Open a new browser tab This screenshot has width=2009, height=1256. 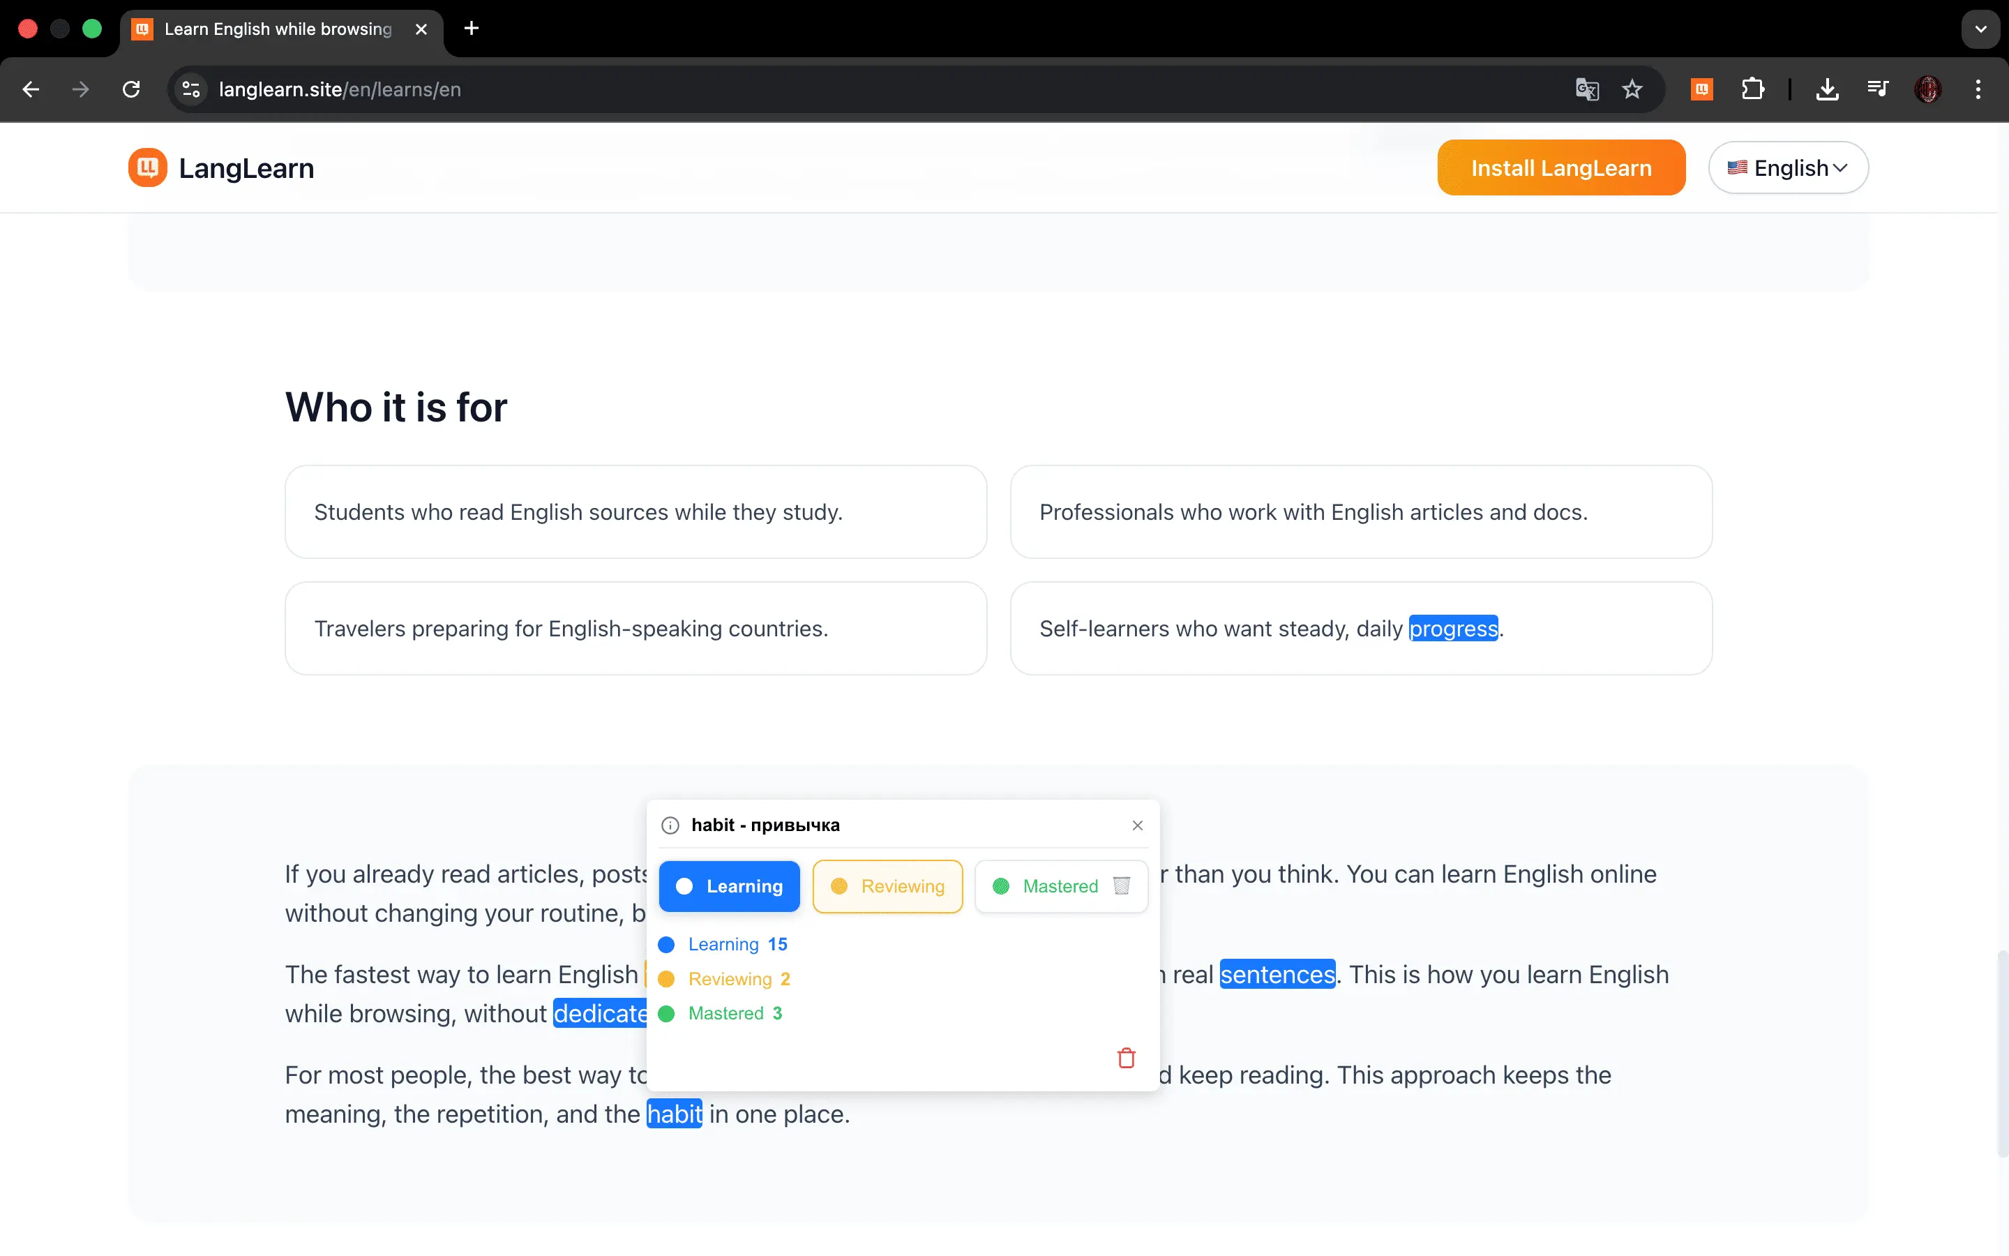[x=472, y=29]
